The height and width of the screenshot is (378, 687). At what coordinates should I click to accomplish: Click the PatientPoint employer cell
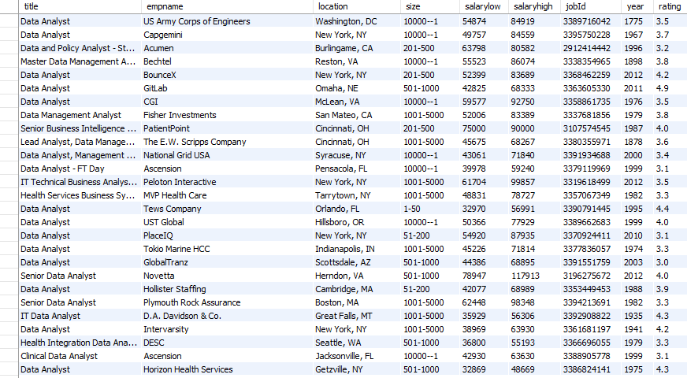click(x=227, y=128)
